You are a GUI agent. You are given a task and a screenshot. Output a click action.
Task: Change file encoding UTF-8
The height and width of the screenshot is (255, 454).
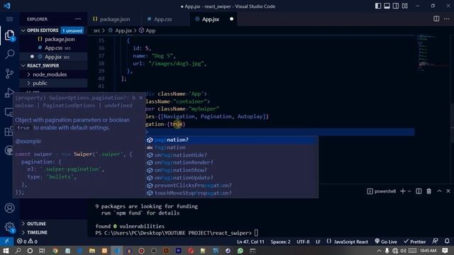[x=303, y=242]
